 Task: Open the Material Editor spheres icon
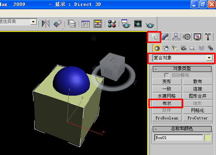coord(112,24)
